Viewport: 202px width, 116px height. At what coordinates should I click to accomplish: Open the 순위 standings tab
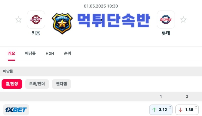[x=67, y=53]
